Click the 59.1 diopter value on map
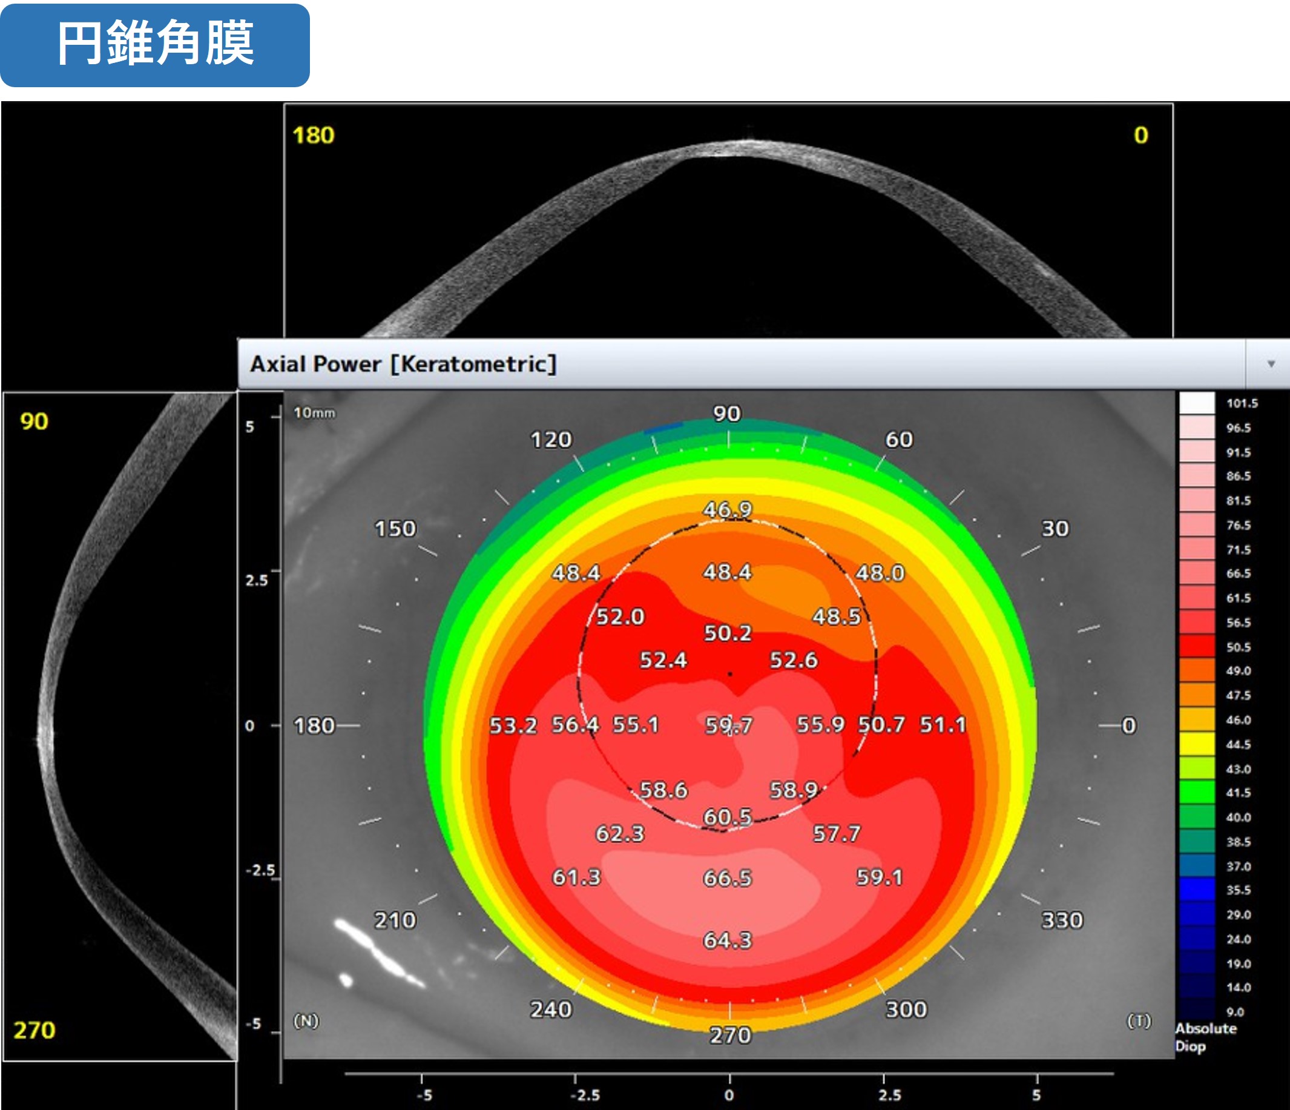This screenshot has width=1290, height=1110. pos(879,877)
